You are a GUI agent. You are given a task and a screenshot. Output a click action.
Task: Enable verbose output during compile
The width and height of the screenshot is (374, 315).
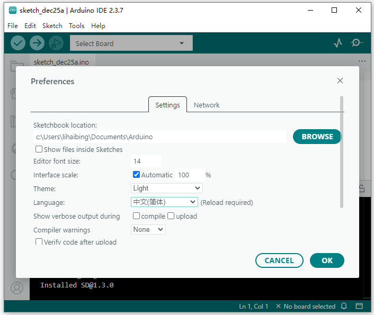[x=137, y=216]
